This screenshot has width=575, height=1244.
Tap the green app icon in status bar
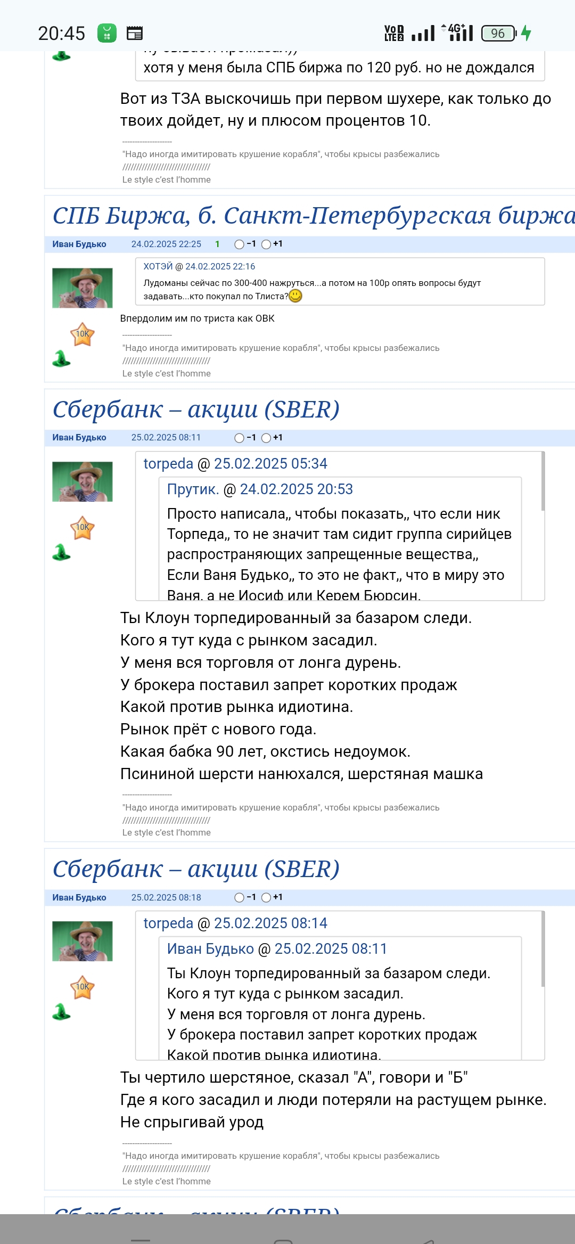(x=107, y=33)
